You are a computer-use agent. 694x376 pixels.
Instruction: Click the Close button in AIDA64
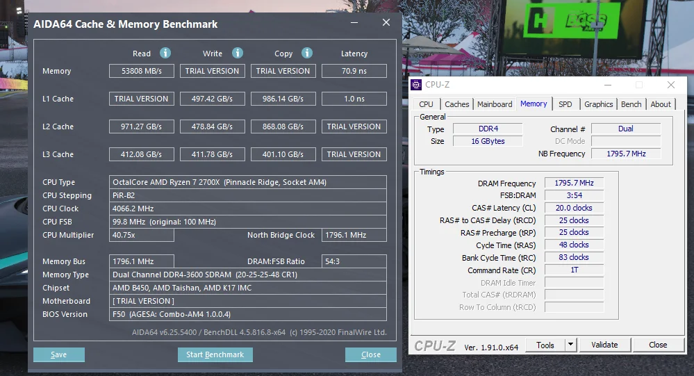(371, 354)
